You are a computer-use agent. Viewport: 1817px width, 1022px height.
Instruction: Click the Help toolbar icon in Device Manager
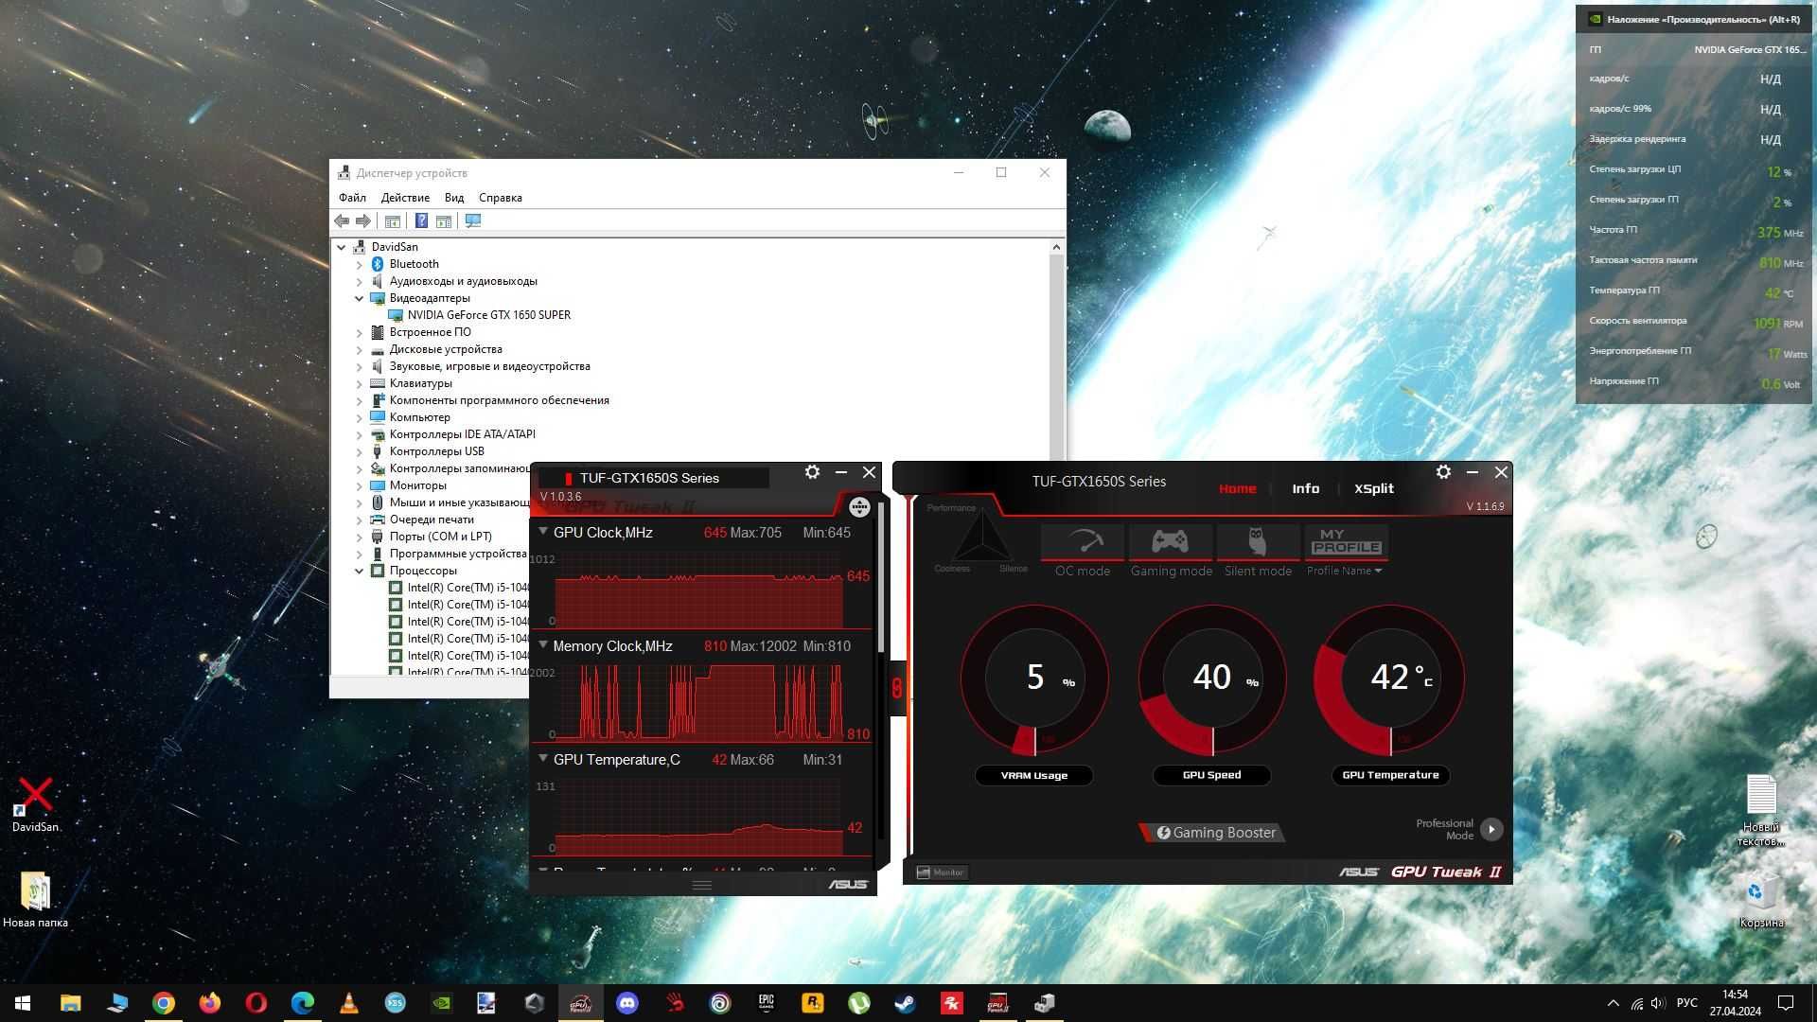coord(421,220)
